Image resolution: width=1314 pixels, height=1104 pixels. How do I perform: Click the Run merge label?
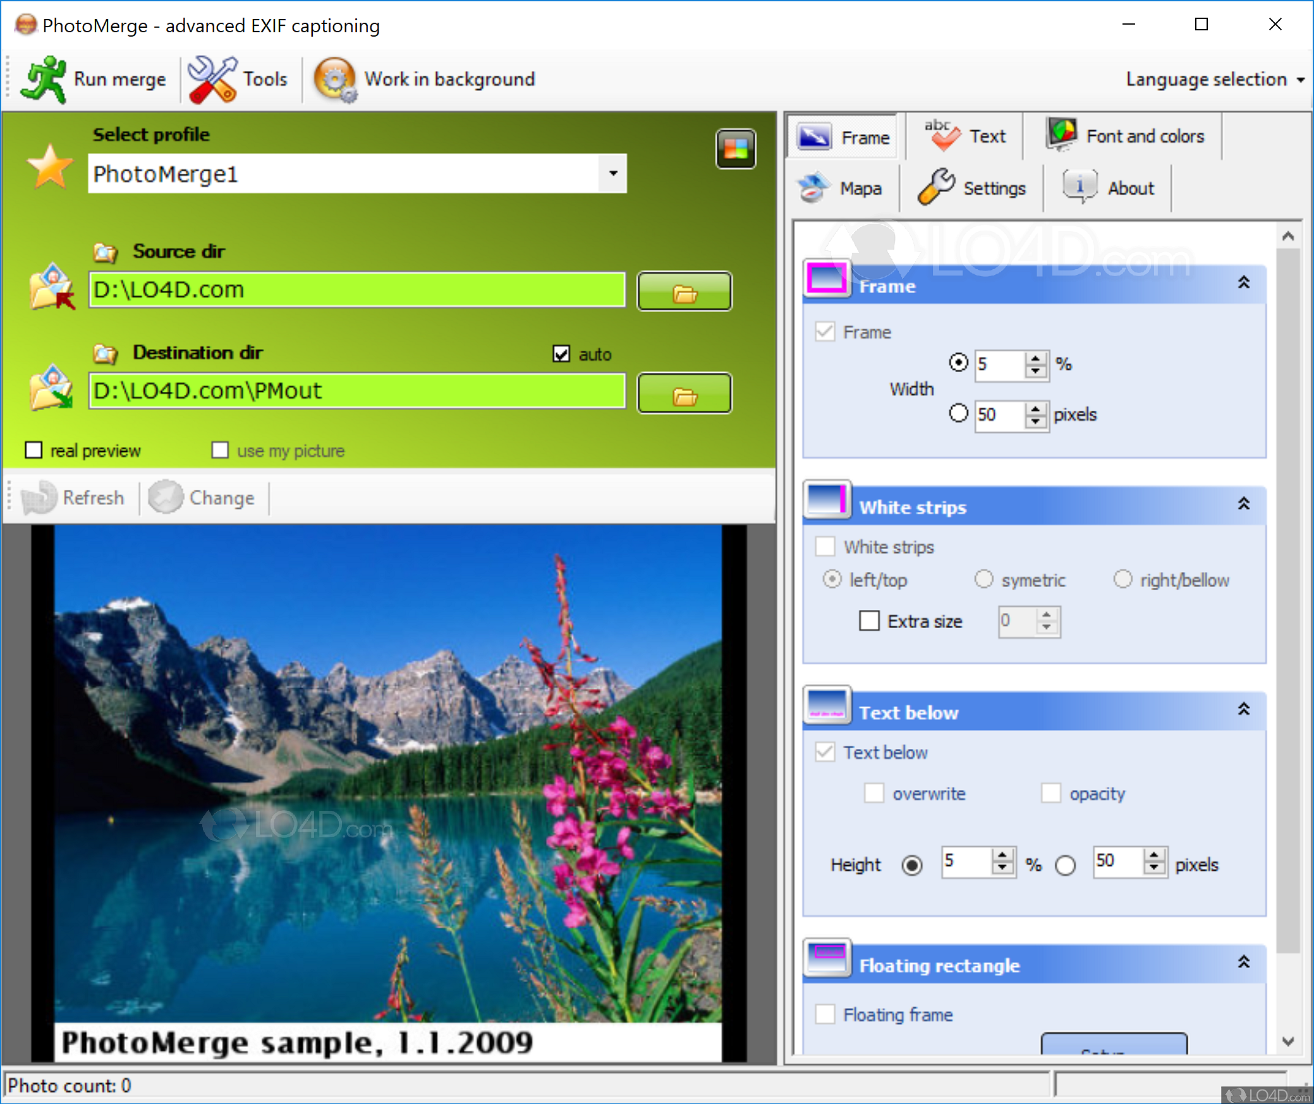tap(120, 80)
